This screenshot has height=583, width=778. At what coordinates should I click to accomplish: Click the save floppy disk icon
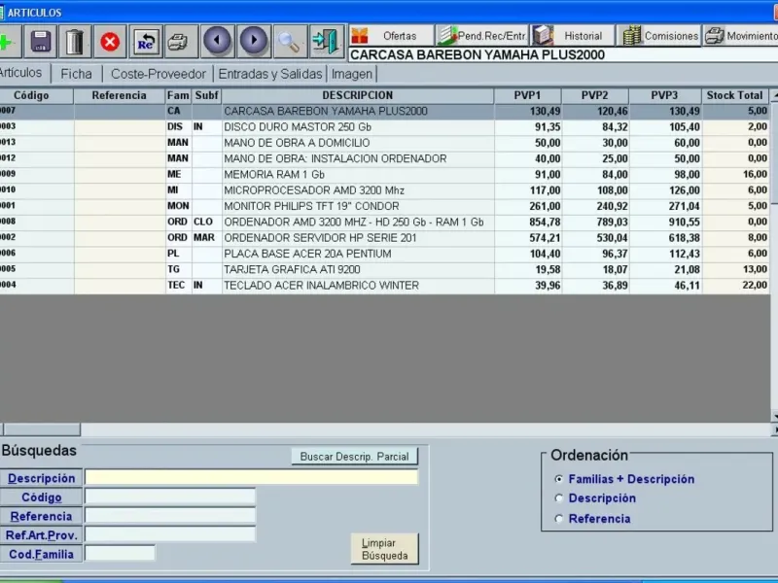point(40,41)
